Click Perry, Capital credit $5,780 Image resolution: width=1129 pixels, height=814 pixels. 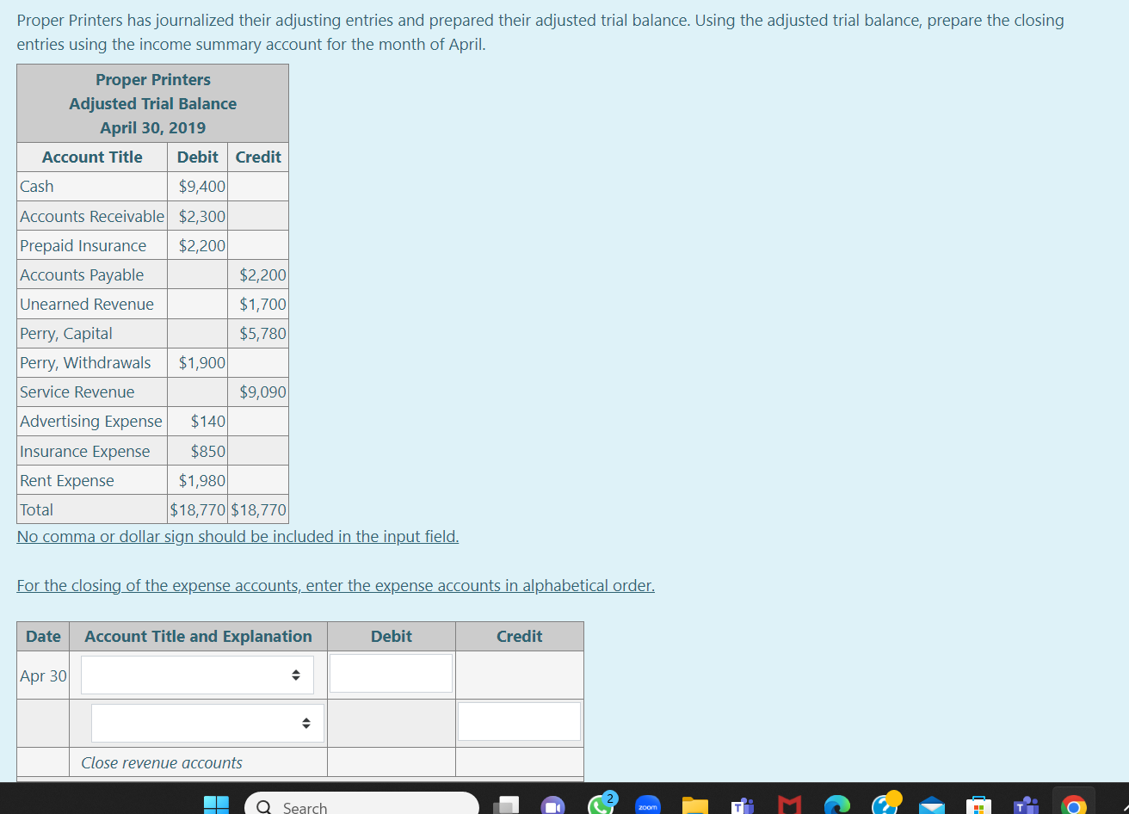262,333
